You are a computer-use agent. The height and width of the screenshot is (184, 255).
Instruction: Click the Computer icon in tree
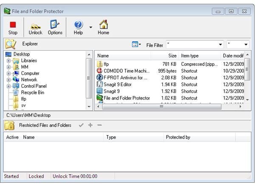[x=16, y=74]
